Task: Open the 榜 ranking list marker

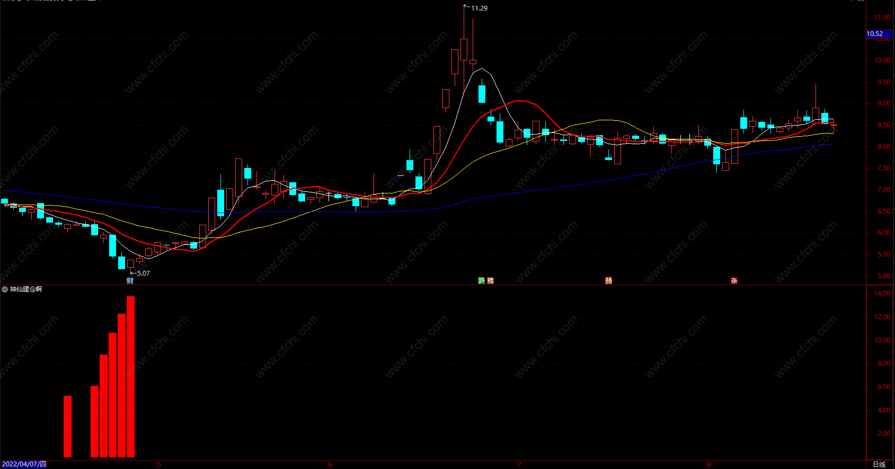Action: point(490,281)
